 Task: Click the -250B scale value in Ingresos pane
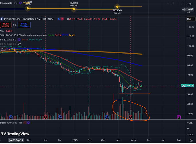190,135
